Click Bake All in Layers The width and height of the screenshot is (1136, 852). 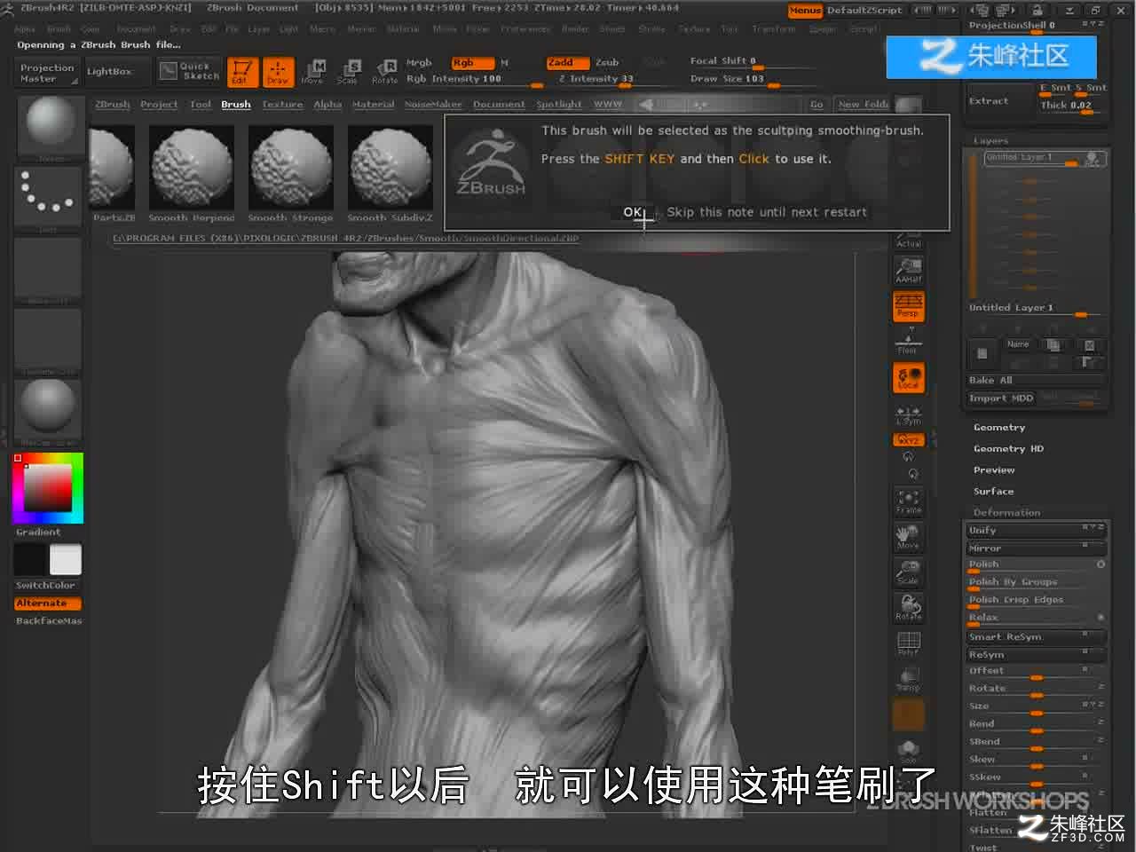pos(1036,380)
